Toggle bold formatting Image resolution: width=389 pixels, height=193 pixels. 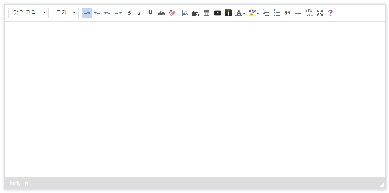coord(129,13)
